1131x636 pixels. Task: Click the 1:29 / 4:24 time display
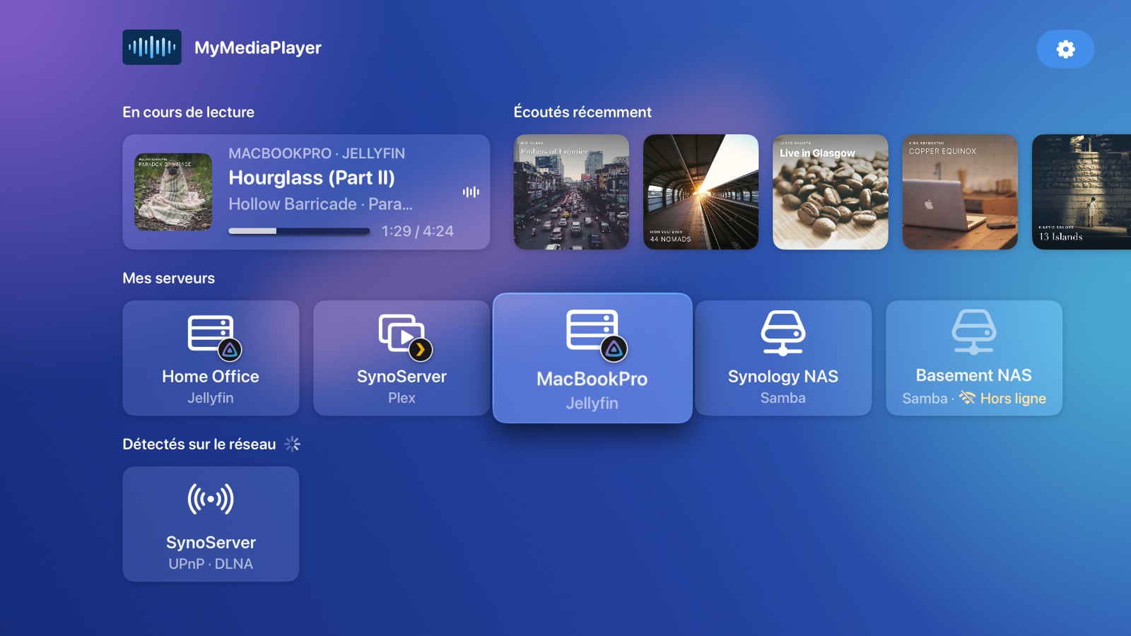[418, 231]
